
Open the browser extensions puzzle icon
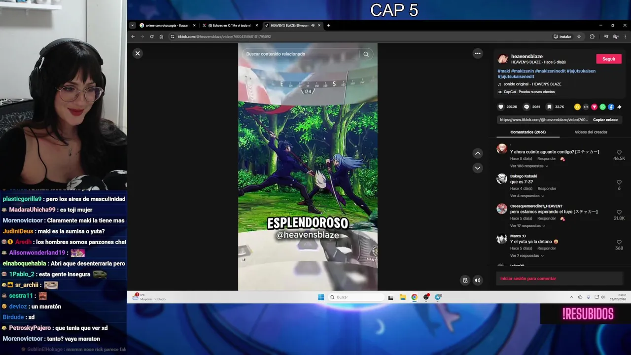[592, 36]
